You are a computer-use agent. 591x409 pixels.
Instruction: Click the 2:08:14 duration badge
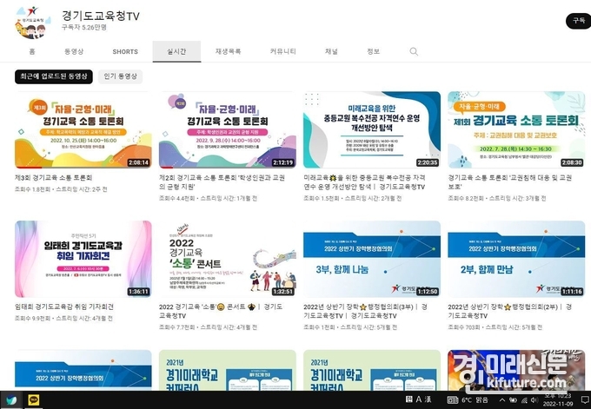click(139, 162)
